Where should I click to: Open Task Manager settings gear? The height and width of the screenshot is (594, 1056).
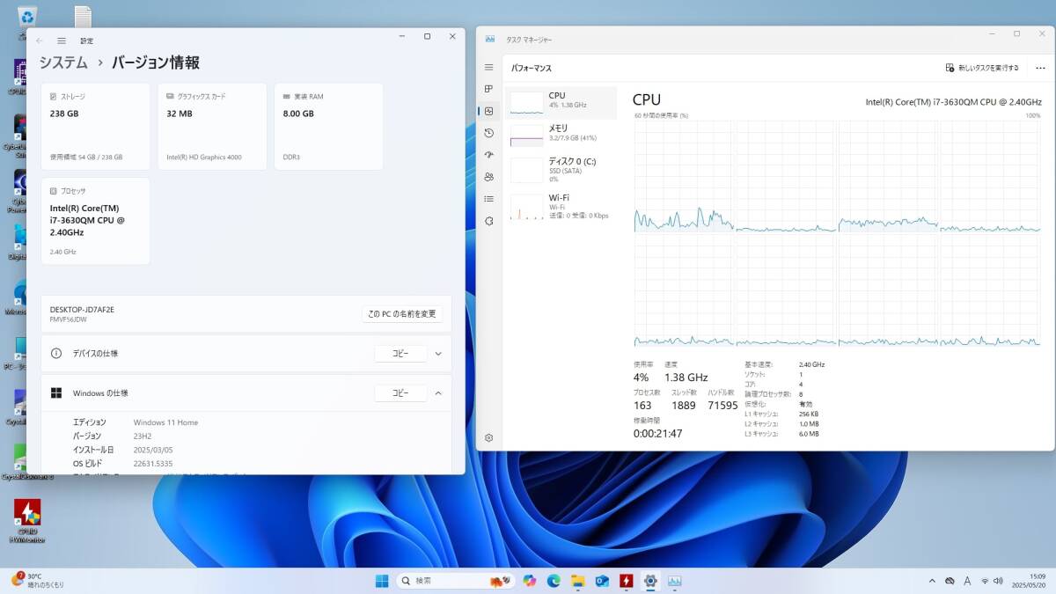click(489, 437)
